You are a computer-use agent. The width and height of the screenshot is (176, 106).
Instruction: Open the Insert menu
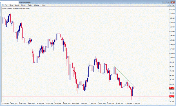[x=17, y=5]
